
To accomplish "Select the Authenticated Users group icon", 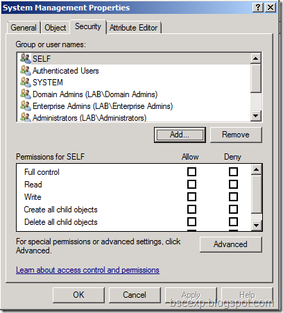I will pos(26,70).
